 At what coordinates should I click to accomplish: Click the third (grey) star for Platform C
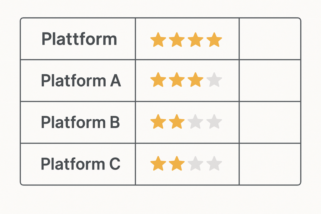[196, 164]
